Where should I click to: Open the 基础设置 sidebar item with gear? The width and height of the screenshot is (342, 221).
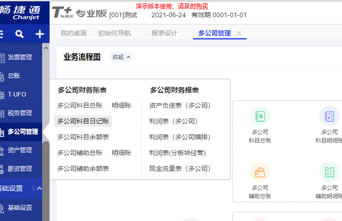20,208
